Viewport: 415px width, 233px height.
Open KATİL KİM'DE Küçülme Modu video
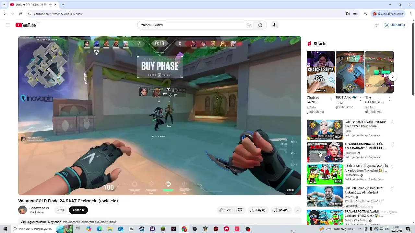point(325,174)
